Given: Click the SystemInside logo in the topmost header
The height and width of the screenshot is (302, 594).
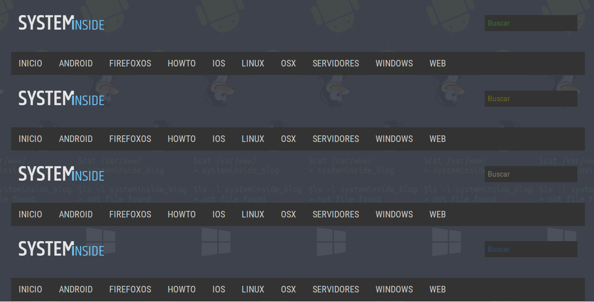Looking at the screenshot, I should point(61,23).
